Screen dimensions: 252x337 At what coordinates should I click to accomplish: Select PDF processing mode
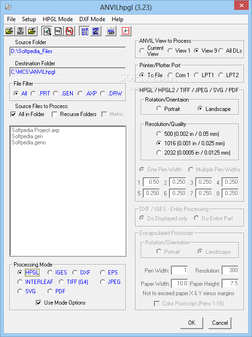56,291
